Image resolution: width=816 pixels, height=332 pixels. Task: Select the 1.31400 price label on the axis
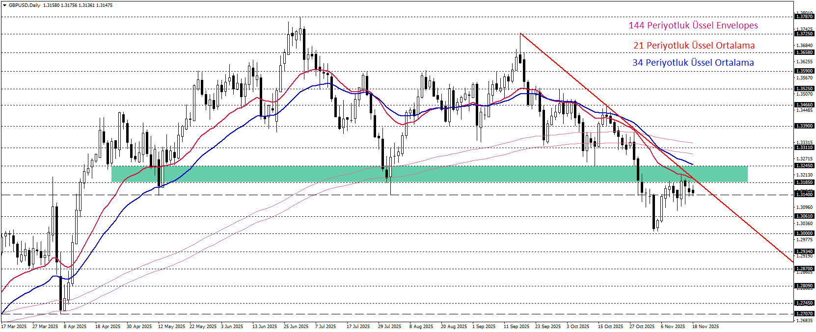click(x=804, y=195)
